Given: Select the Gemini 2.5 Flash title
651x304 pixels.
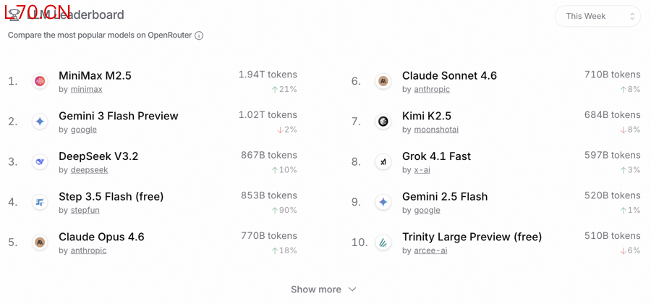Looking at the screenshot, I should click(445, 196).
